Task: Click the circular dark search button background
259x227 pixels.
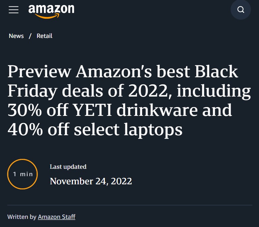Action: coord(241,9)
